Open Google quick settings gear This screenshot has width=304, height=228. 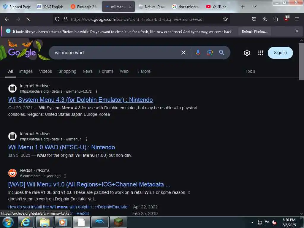click(x=247, y=53)
